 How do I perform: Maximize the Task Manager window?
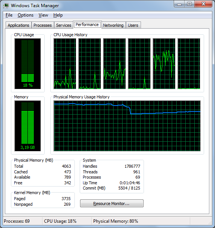click(x=189, y=4)
